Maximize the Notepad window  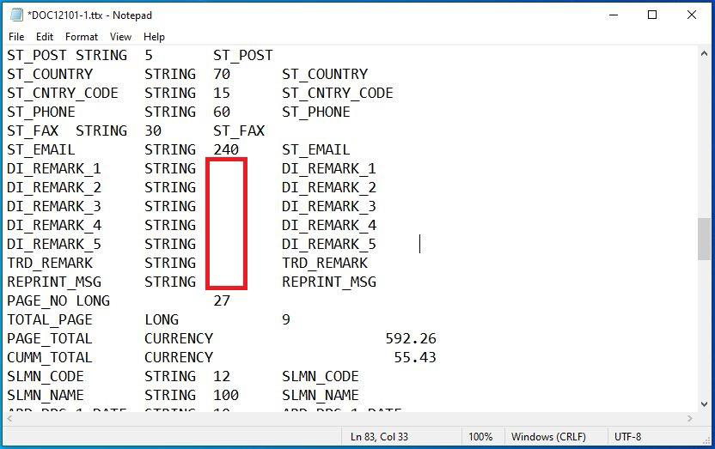(652, 15)
